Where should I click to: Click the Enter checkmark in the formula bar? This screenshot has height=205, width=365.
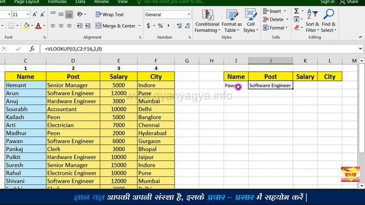point(18,49)
